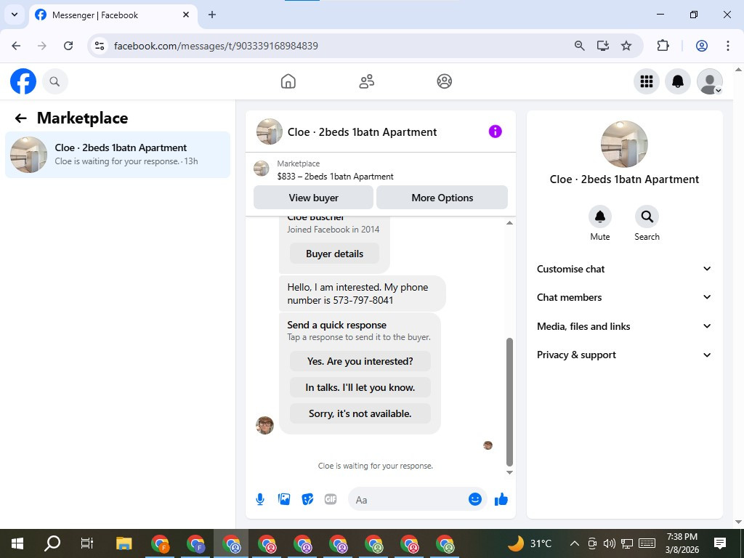Open Facebook notifications bell
The width and height of the screenshot is (744, 558).
[678, 81]
